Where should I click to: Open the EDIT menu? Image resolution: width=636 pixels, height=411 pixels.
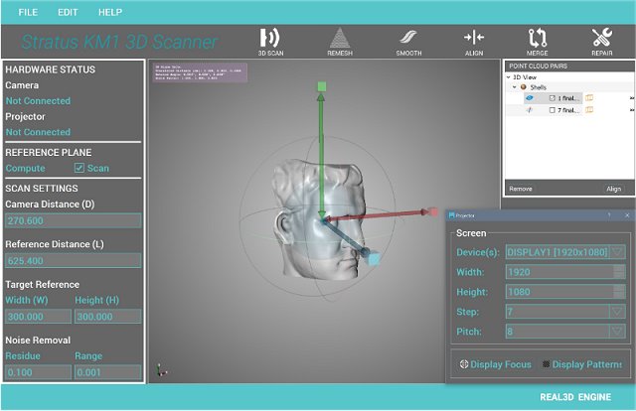(68, 12)
